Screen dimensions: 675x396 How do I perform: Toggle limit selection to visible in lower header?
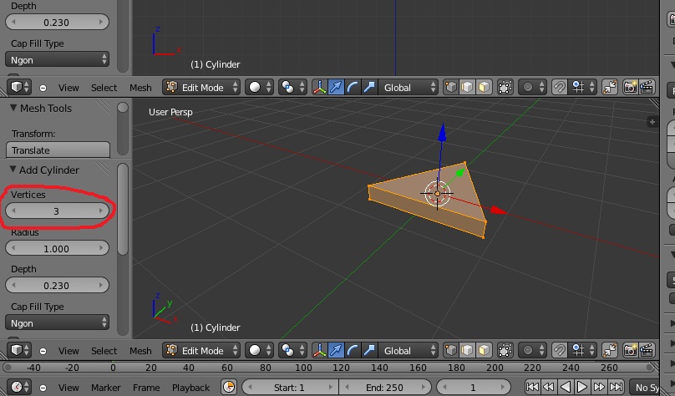(505, 350)
